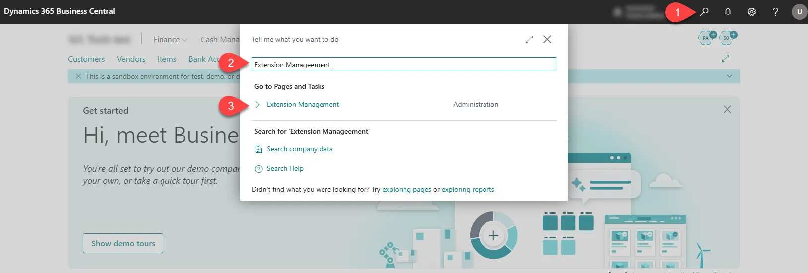Click the search magnifier icon in top bar
This screenshot has height=273, width=808.
(x=704, y=12)
